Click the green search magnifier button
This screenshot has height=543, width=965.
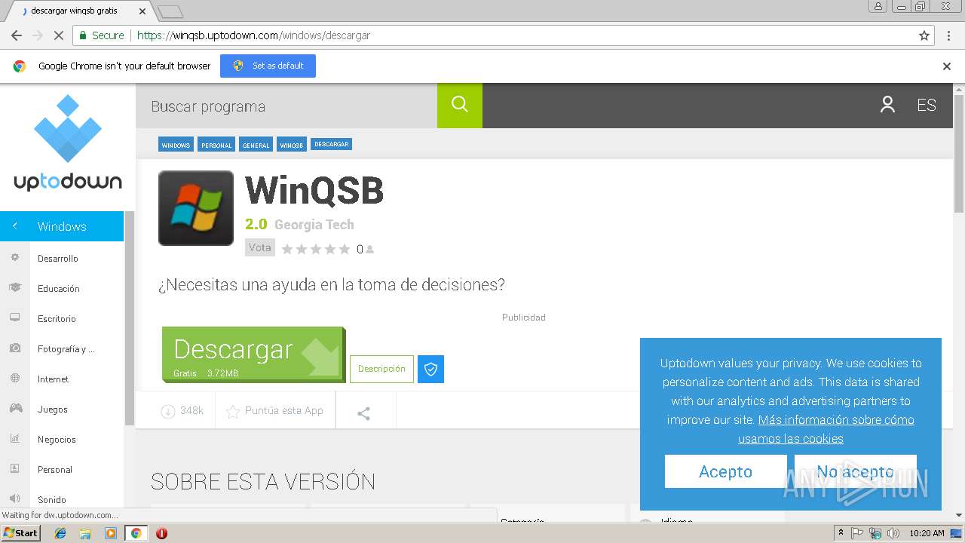460,106
